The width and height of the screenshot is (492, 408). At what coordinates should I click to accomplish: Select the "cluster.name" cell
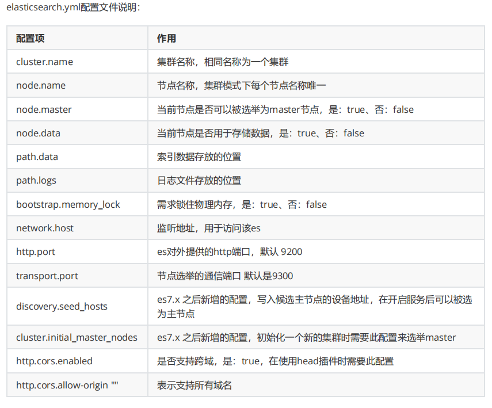click(x=77, y=62)
